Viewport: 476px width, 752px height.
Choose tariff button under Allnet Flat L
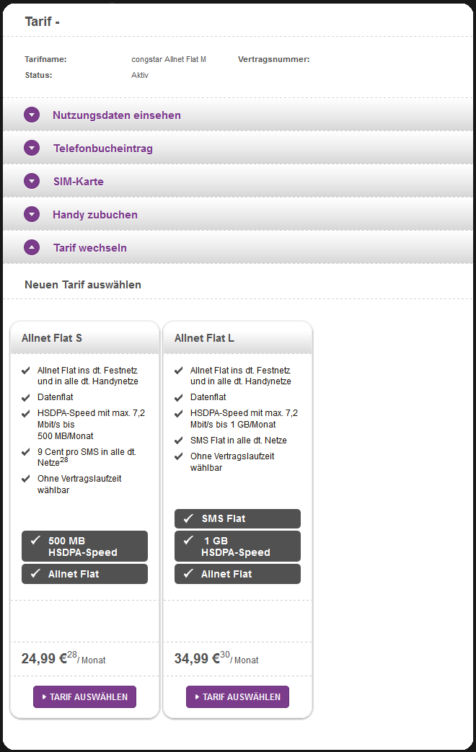click(237, 696)
